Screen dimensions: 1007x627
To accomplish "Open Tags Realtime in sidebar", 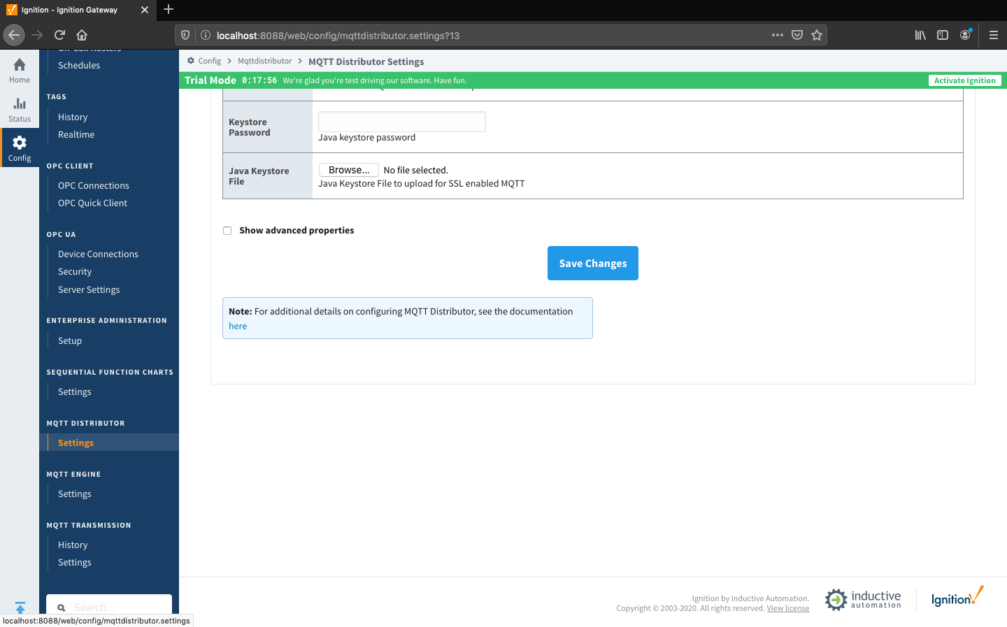I will click(76, 134).
